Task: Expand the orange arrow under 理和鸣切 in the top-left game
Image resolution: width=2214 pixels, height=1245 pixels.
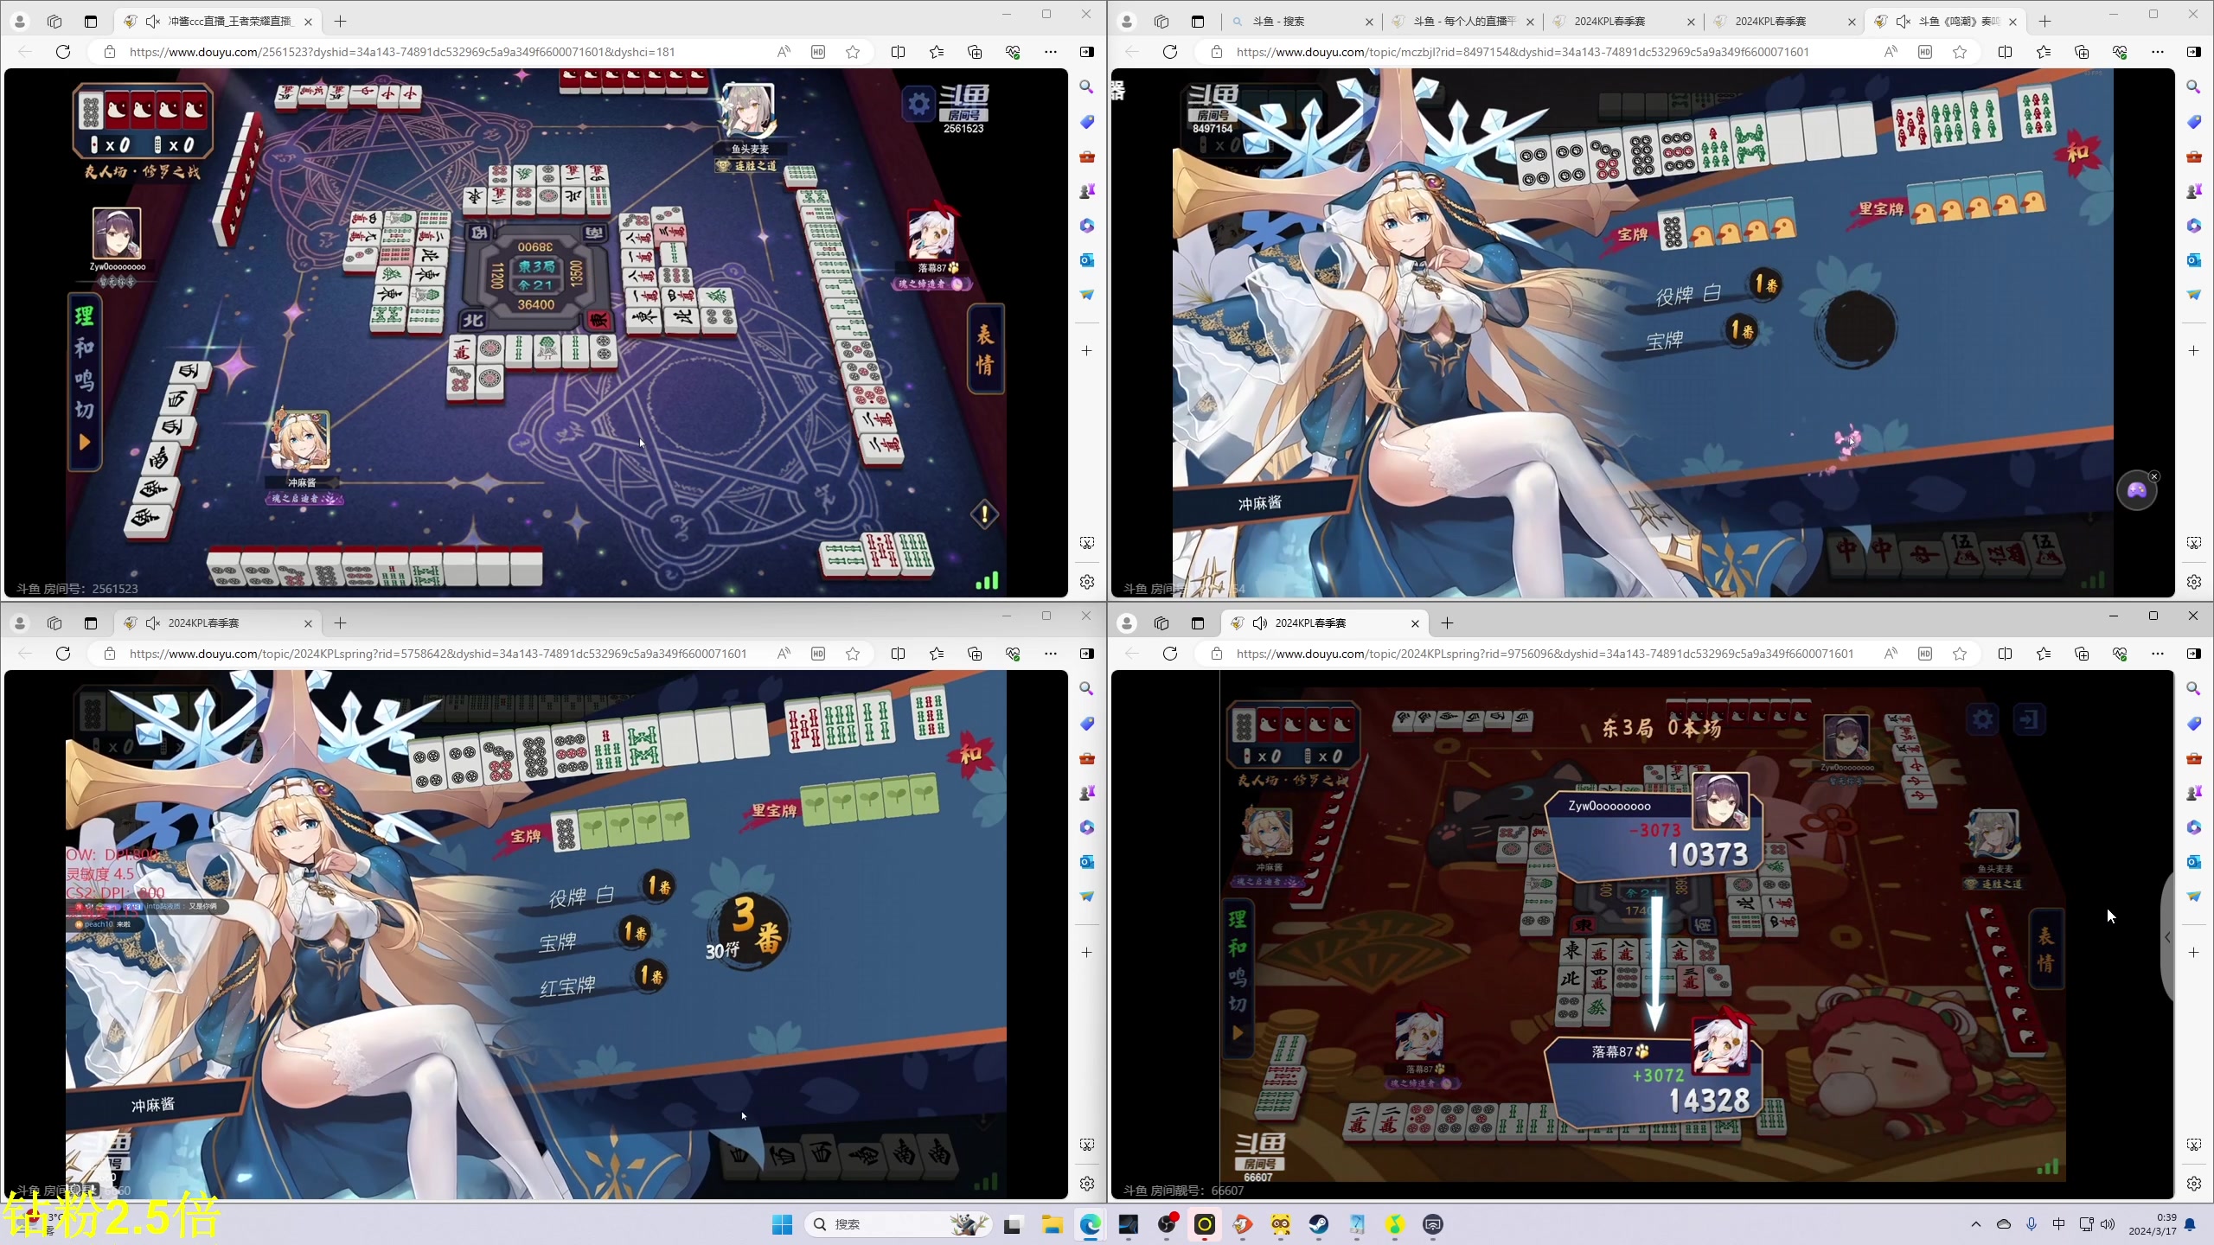Action: coord(84,443)
